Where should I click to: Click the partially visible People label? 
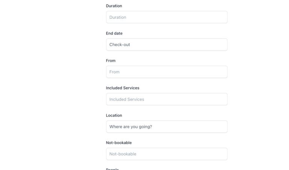click(x=112, y=169)
